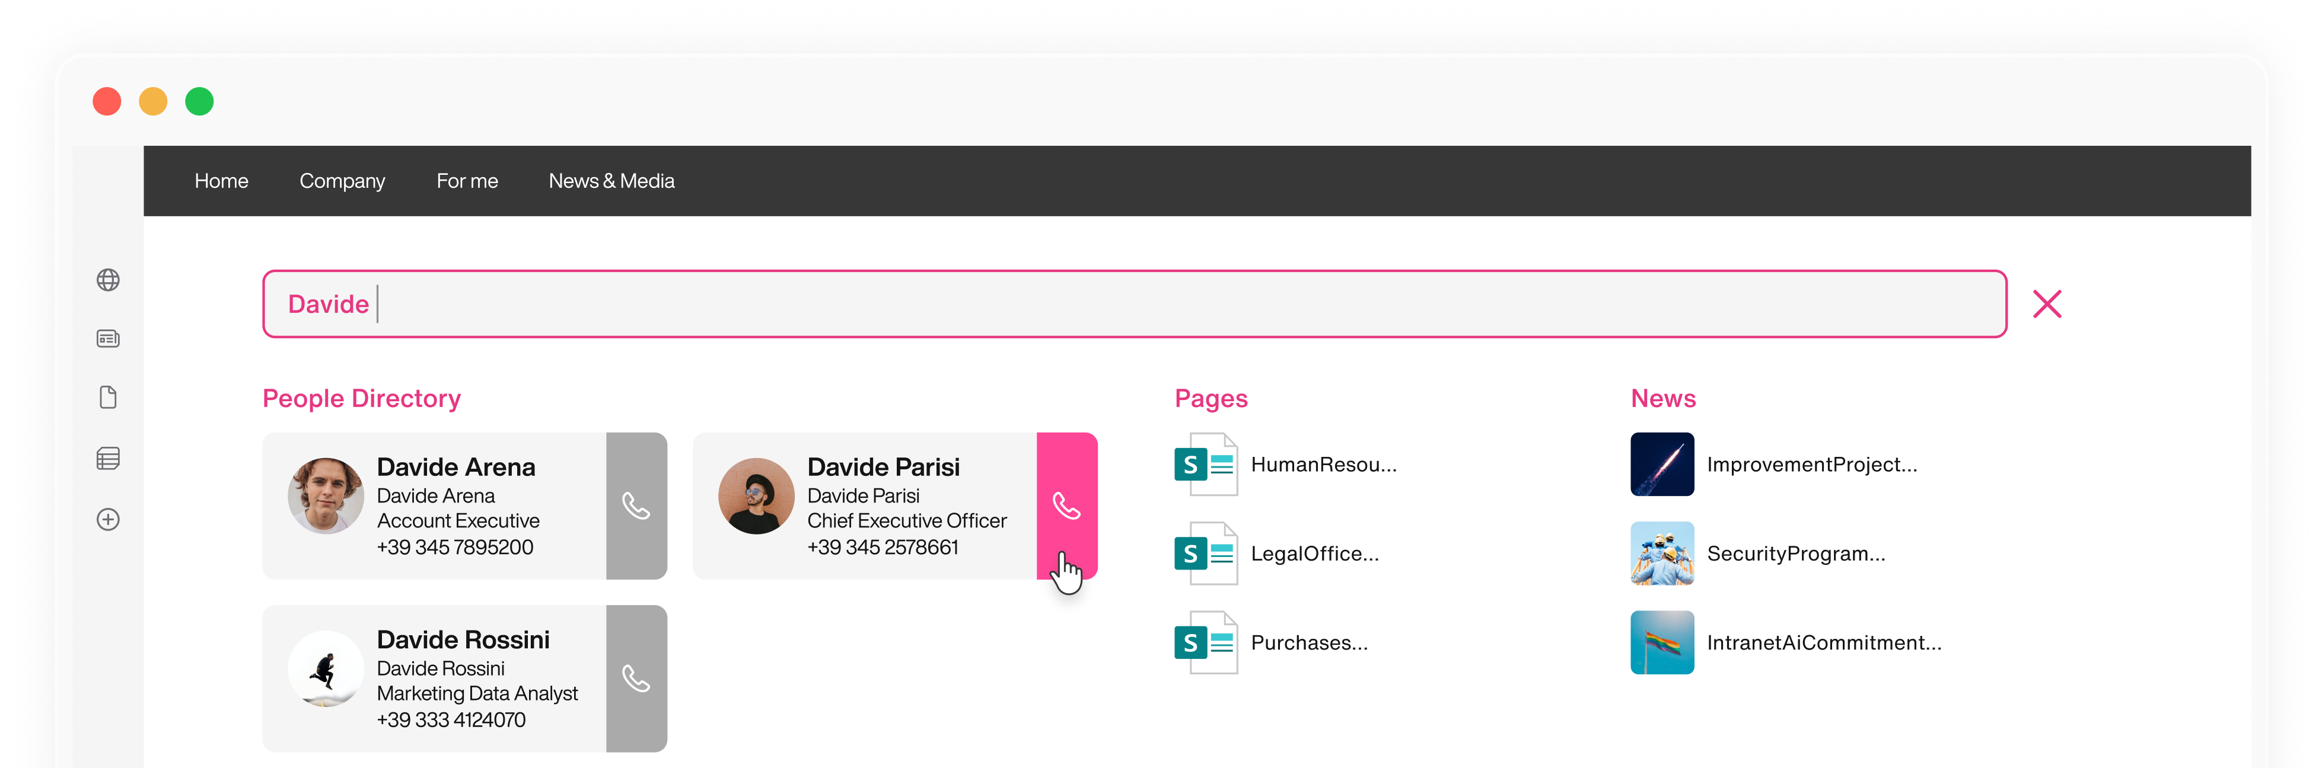Open the For me menu item
Image resolution: width=2322 pixels, height=768 pixels.
467,181
